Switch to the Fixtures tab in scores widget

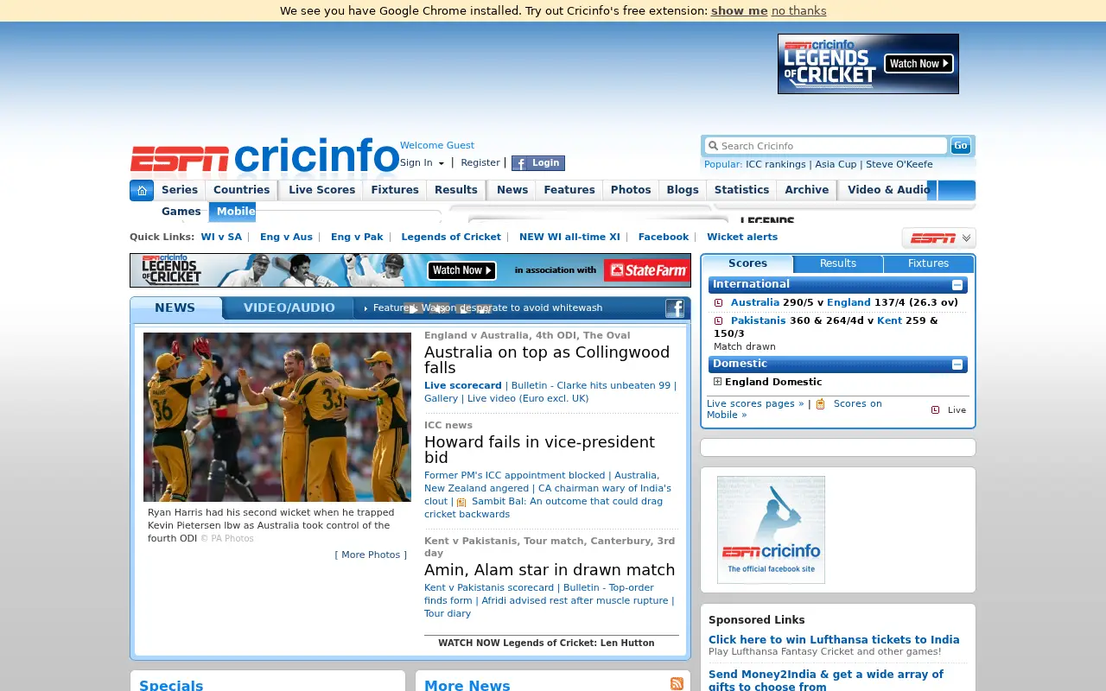click(929, 263)
